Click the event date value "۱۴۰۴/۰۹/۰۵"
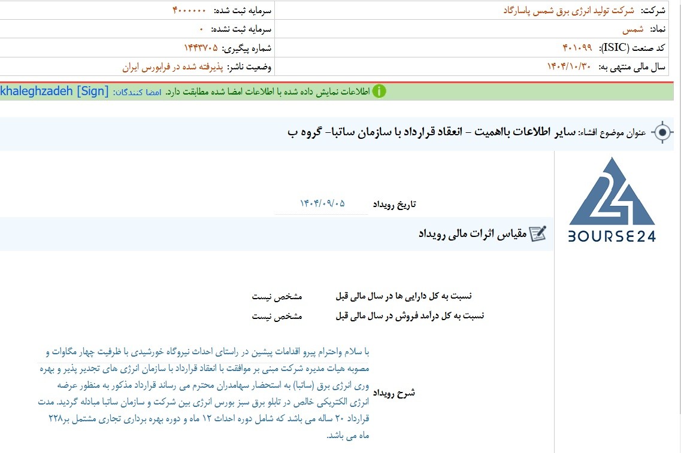This screenshot has height=453, width=681. [x=322, y=203]
